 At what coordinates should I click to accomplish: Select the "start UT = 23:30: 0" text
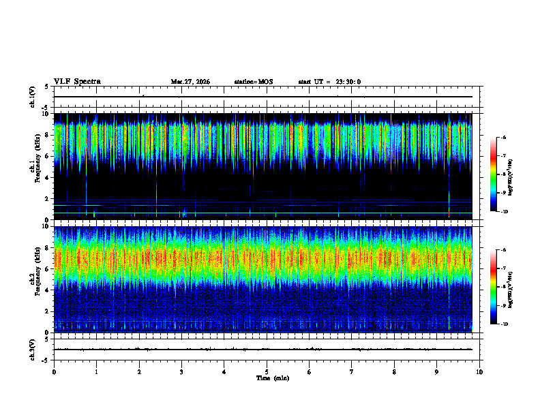(329, 82)
